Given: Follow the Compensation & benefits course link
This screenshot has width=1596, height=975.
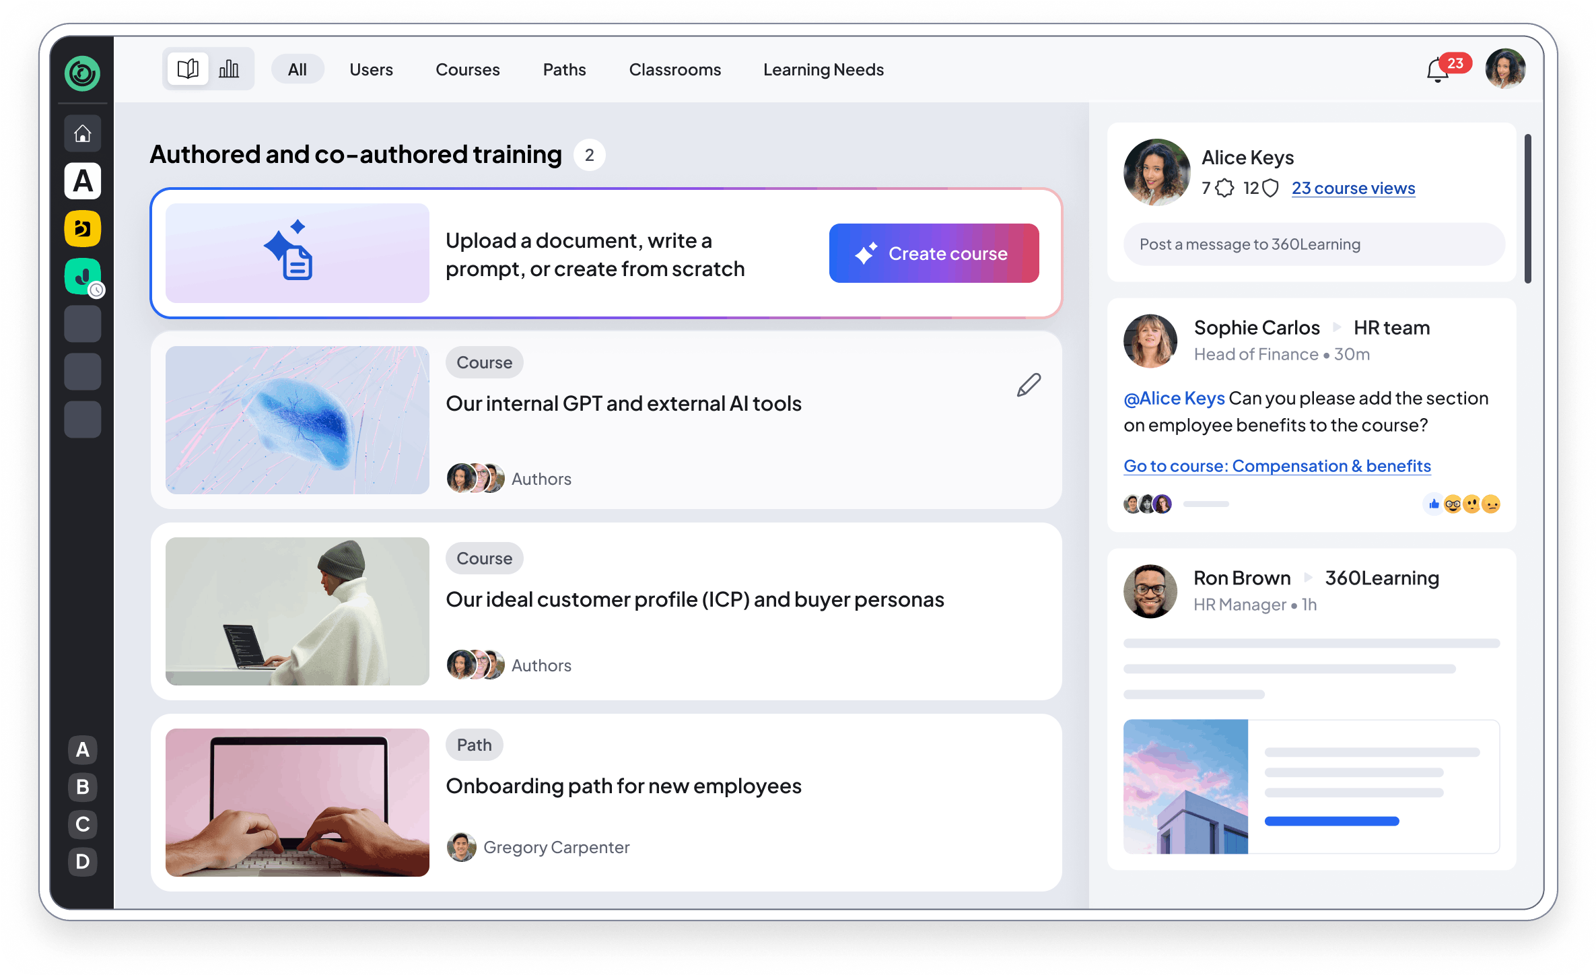Looking at the screenshot, I should tap(1277, 465).
